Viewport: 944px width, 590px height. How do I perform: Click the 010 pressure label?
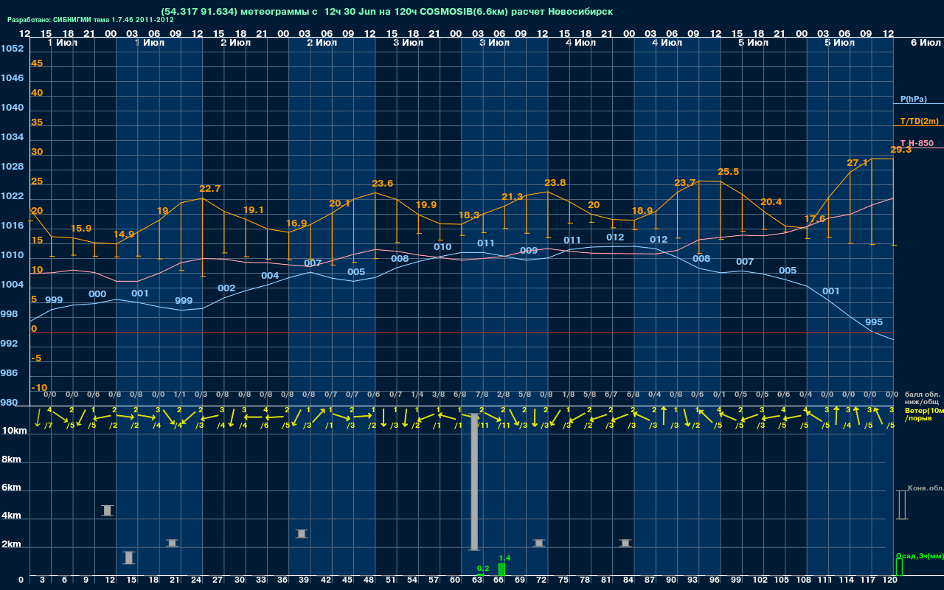pos(442,247)
